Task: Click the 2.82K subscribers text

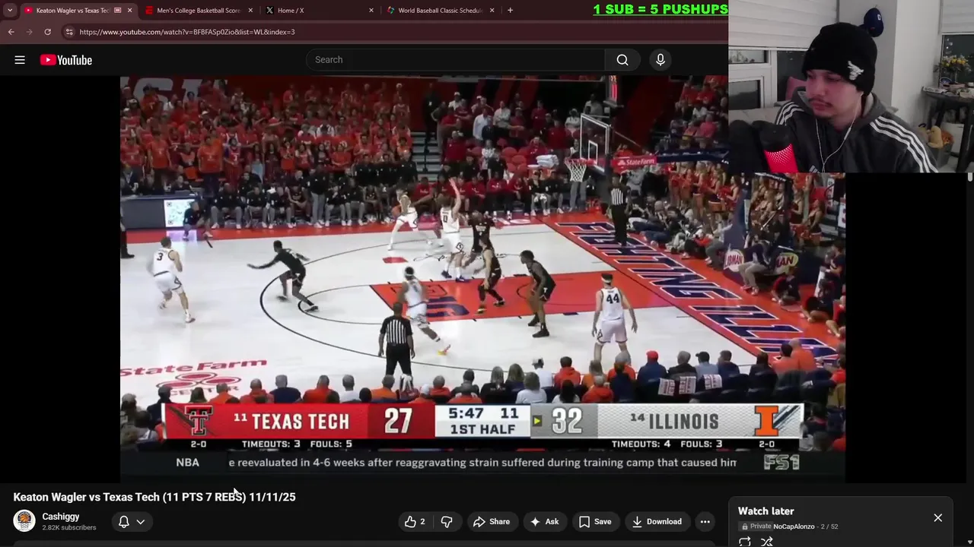Action: click(x=69, y=528)
